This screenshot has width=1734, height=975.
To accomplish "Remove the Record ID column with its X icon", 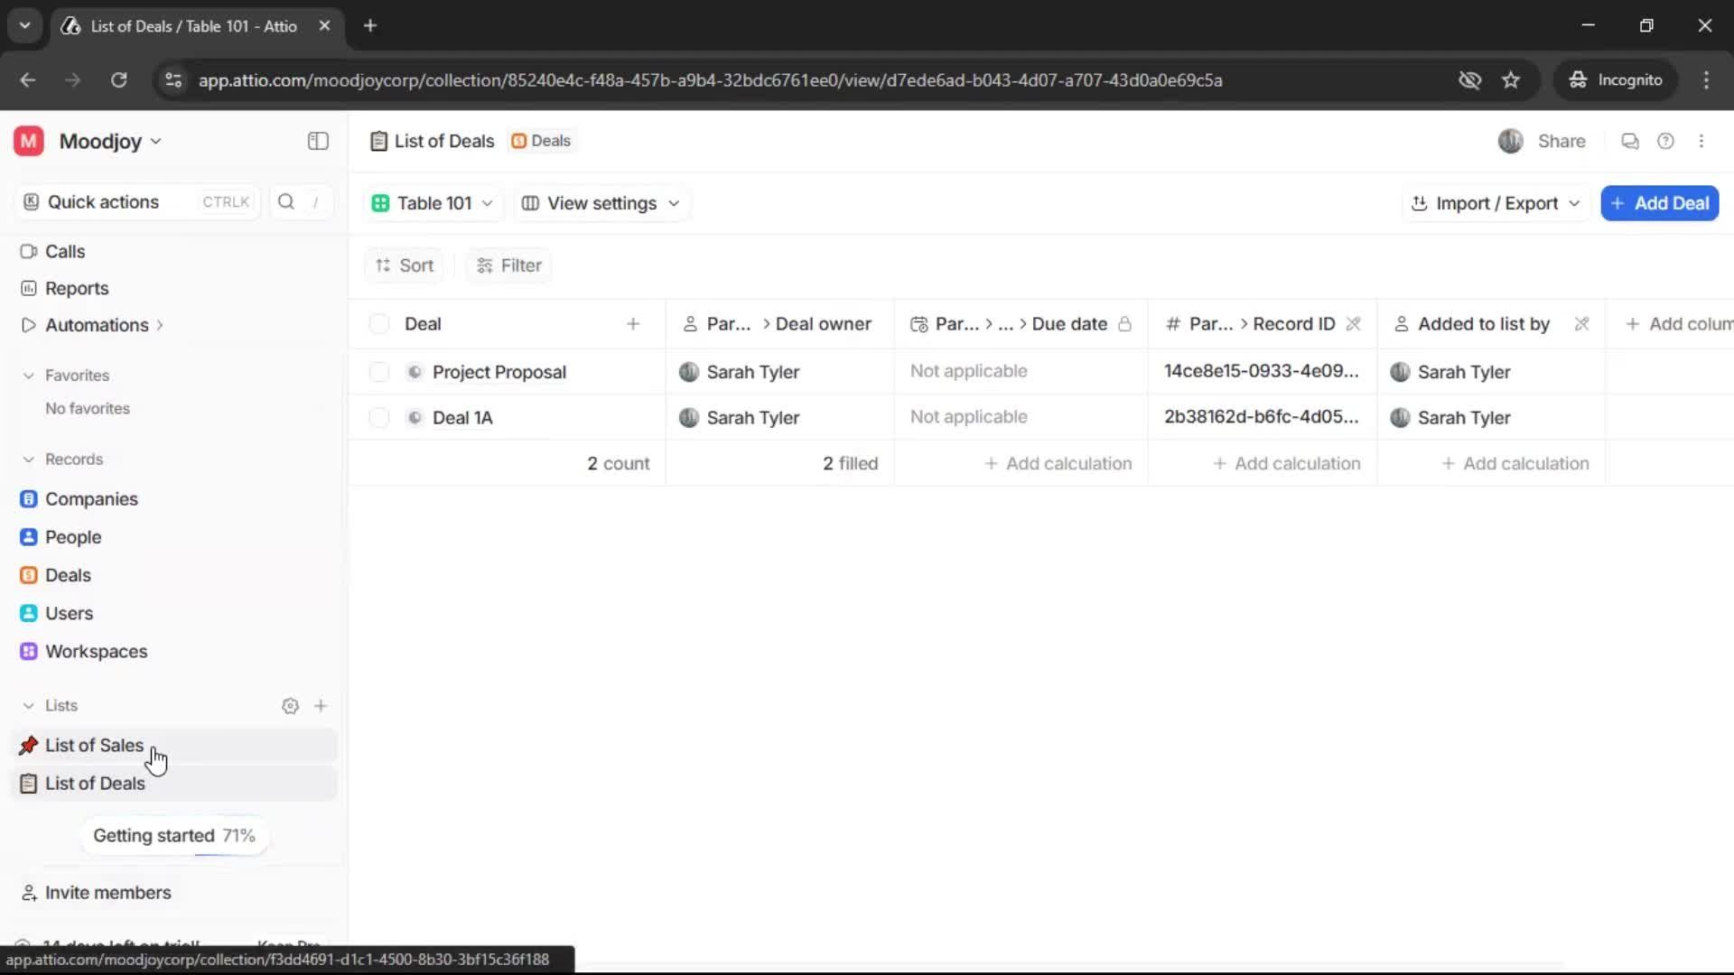I will (1355, 323).
